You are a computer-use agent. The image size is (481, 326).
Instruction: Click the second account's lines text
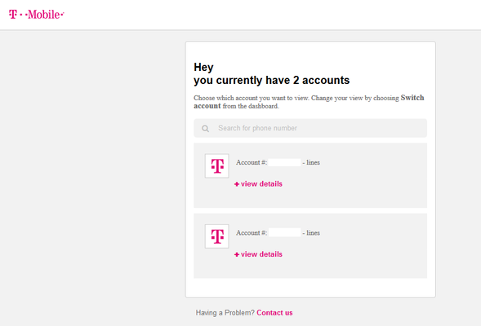pos(313,233)
